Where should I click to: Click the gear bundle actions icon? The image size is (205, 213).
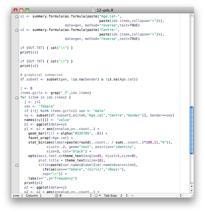(97, 195)
